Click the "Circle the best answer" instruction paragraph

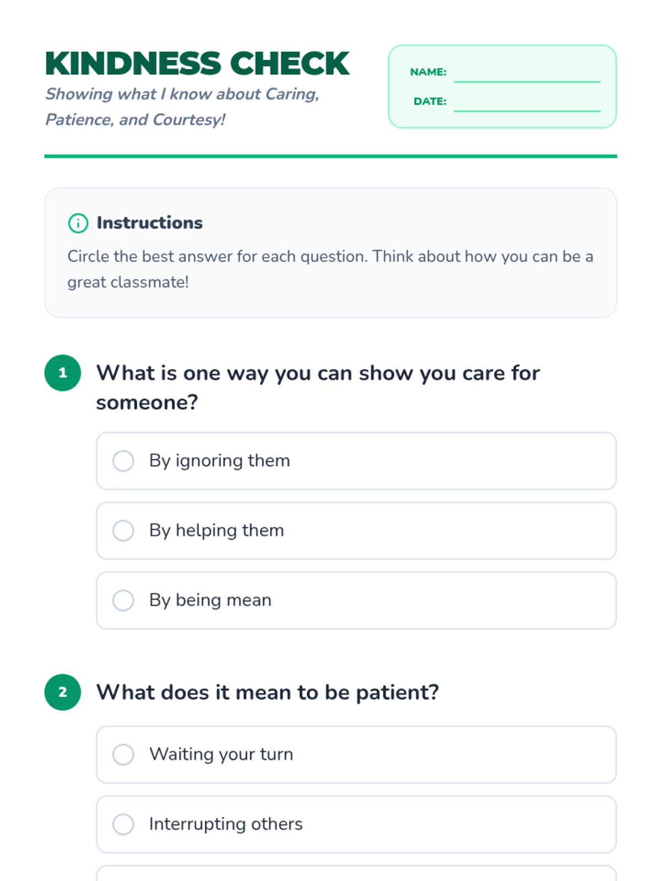[330, 269]
